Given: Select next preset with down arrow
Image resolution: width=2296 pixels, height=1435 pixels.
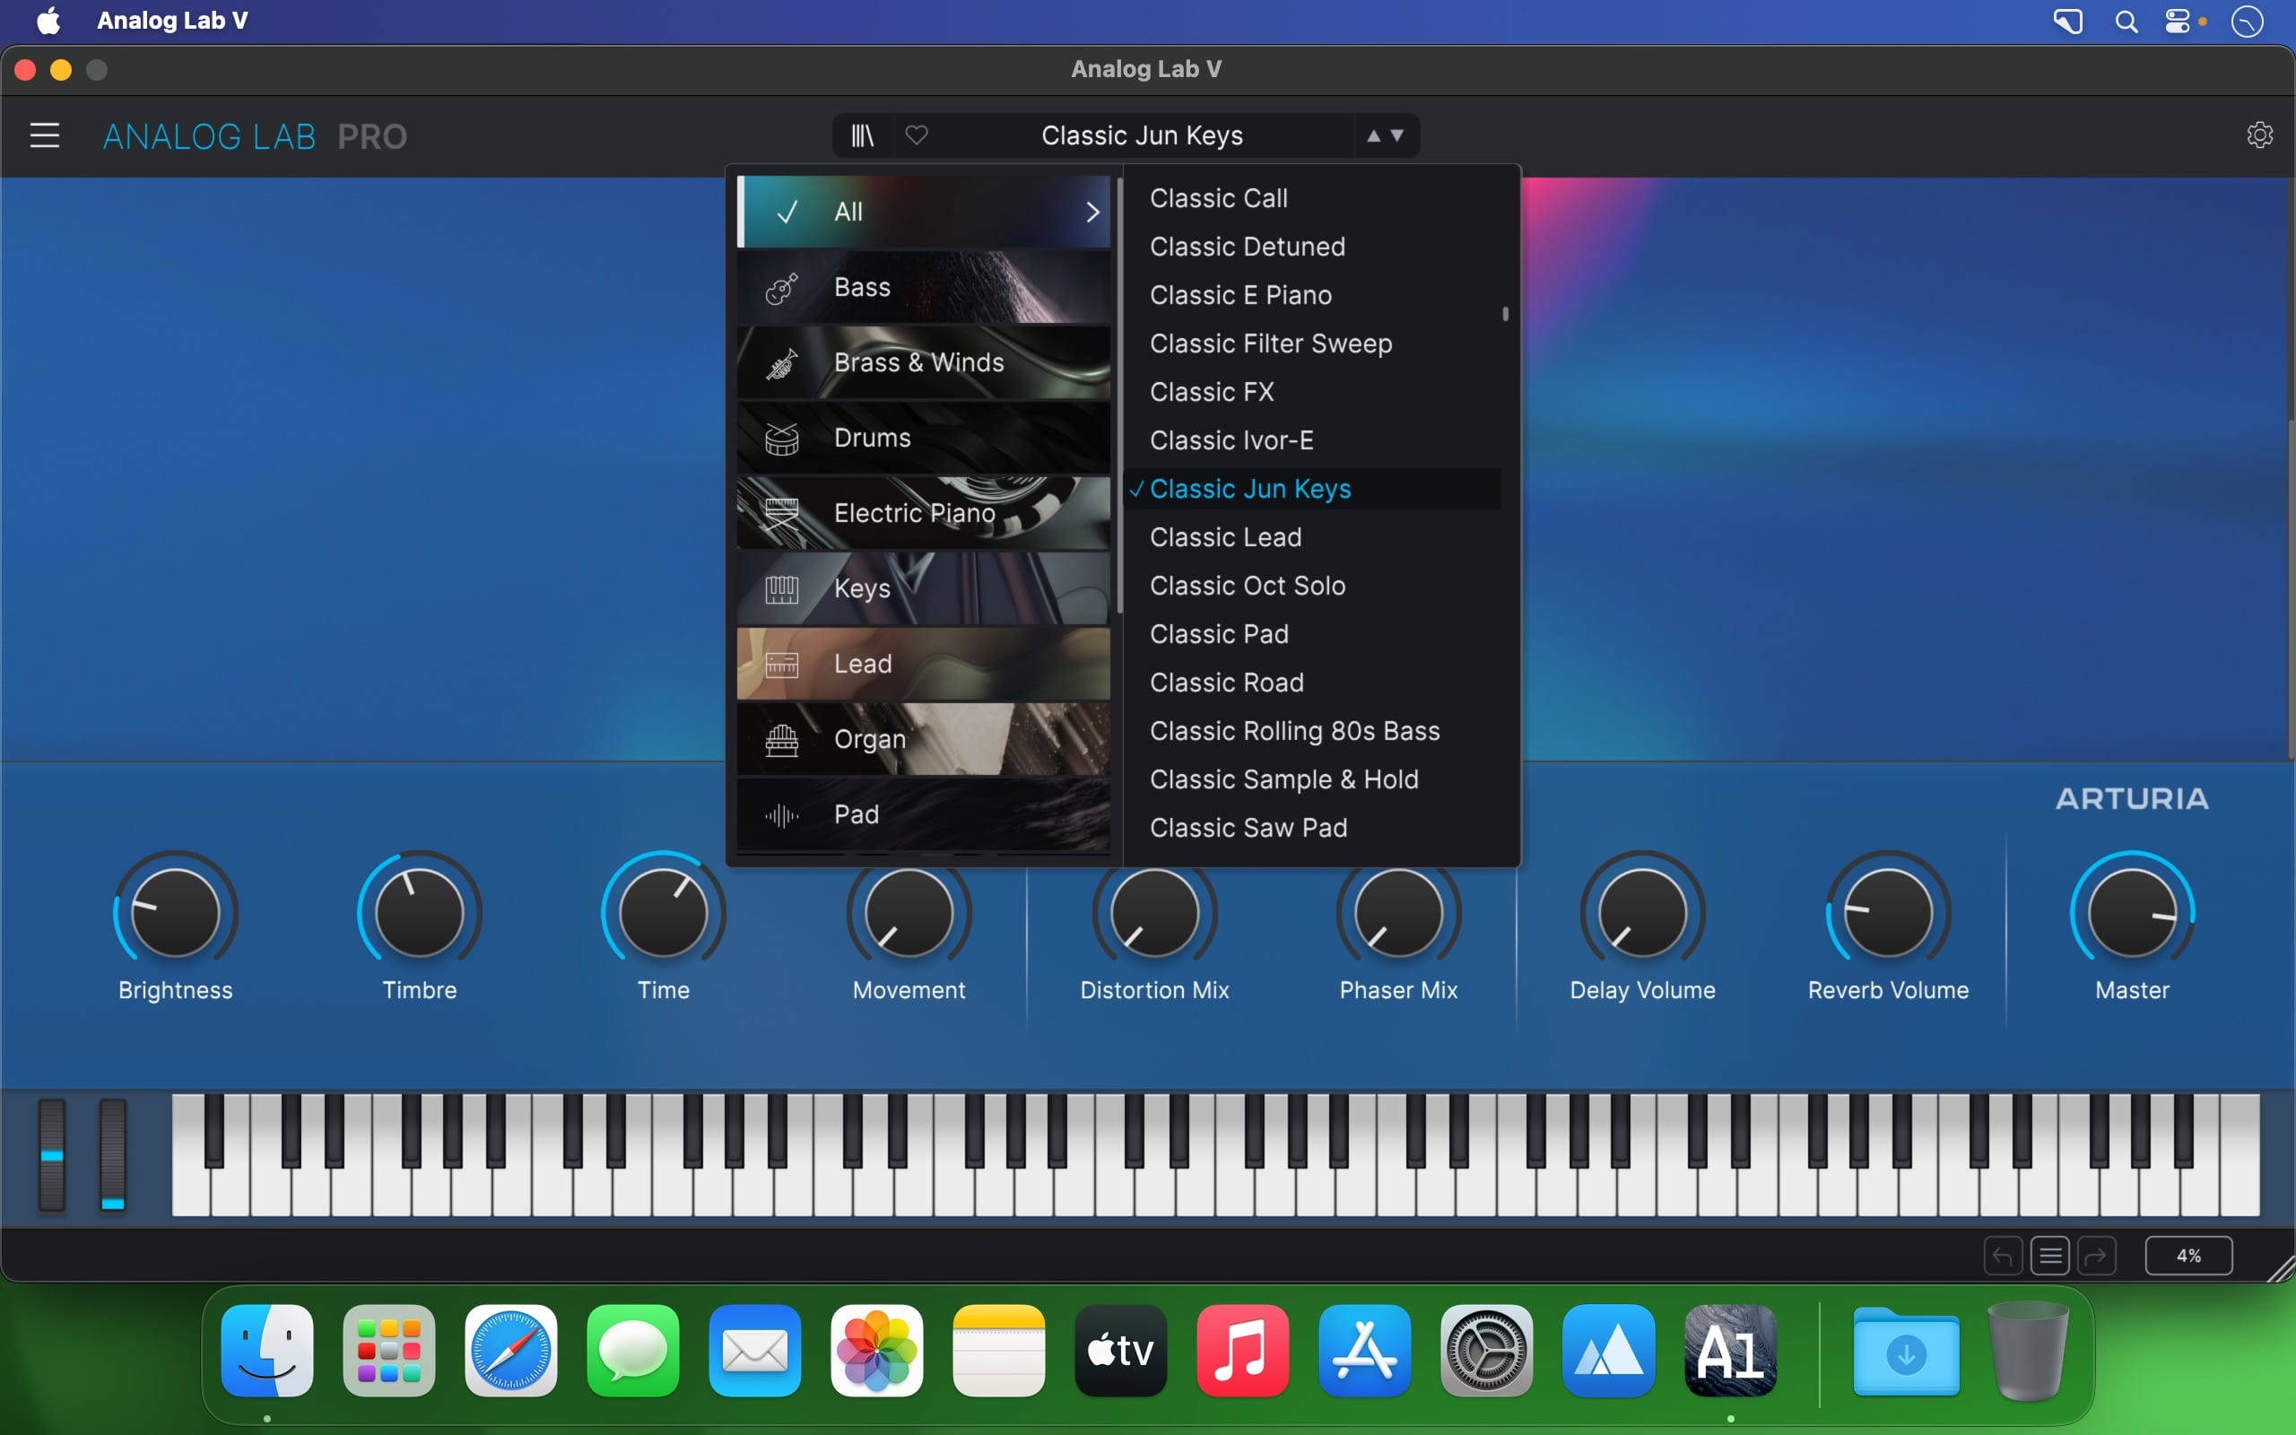Looking at the screenshot, I should pyautogui.click(x=1396, y=135).
